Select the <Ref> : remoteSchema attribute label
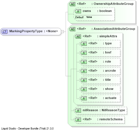The height and width of the screenshot is (130, 139). point(102,119)
